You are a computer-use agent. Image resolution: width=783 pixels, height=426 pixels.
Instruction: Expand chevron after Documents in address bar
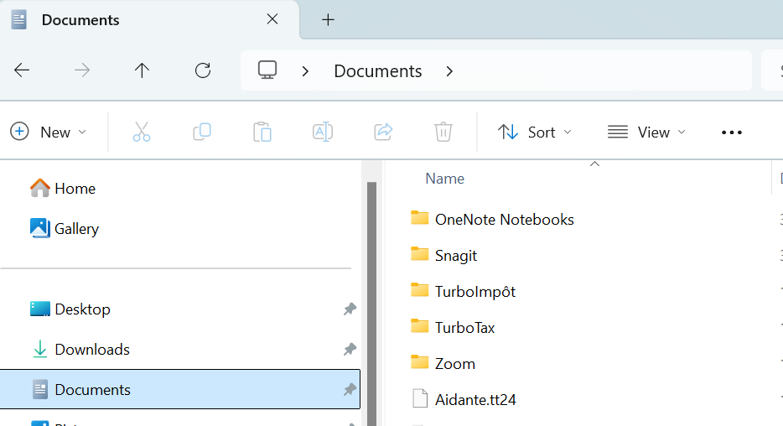pos(449,71)
